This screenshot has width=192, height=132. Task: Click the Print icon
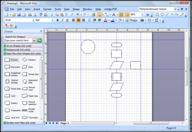pyautogui.click(x=30, y=15)
